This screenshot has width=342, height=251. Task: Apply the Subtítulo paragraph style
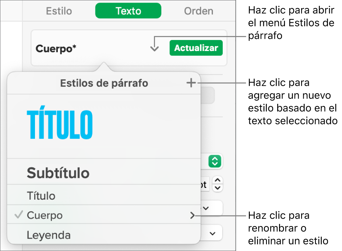pos(103,172)
